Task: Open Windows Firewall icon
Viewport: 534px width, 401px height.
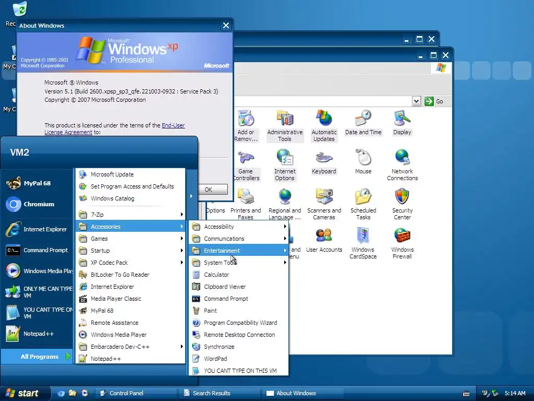Action: click(x=402, y=243)
